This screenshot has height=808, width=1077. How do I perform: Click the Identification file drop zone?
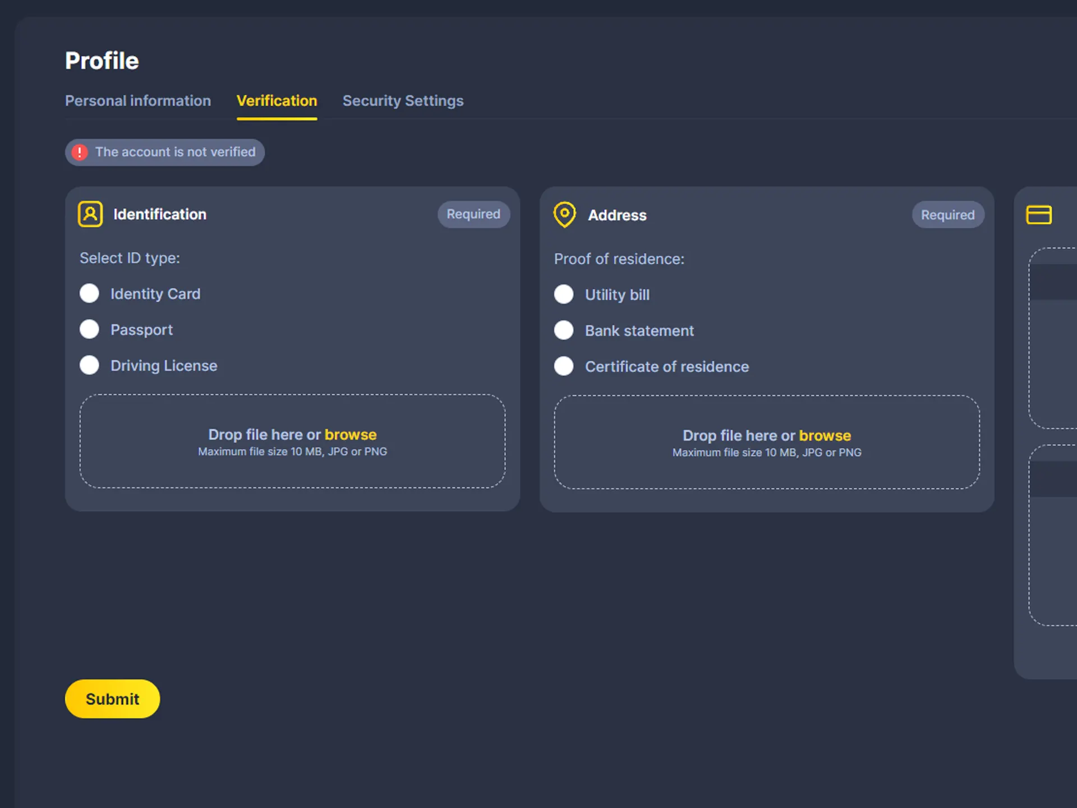click(x=292, y=440)
